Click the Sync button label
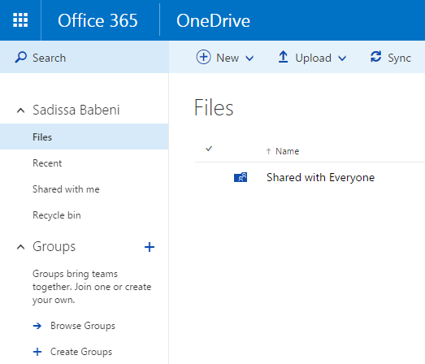 (x=399, y=58)
